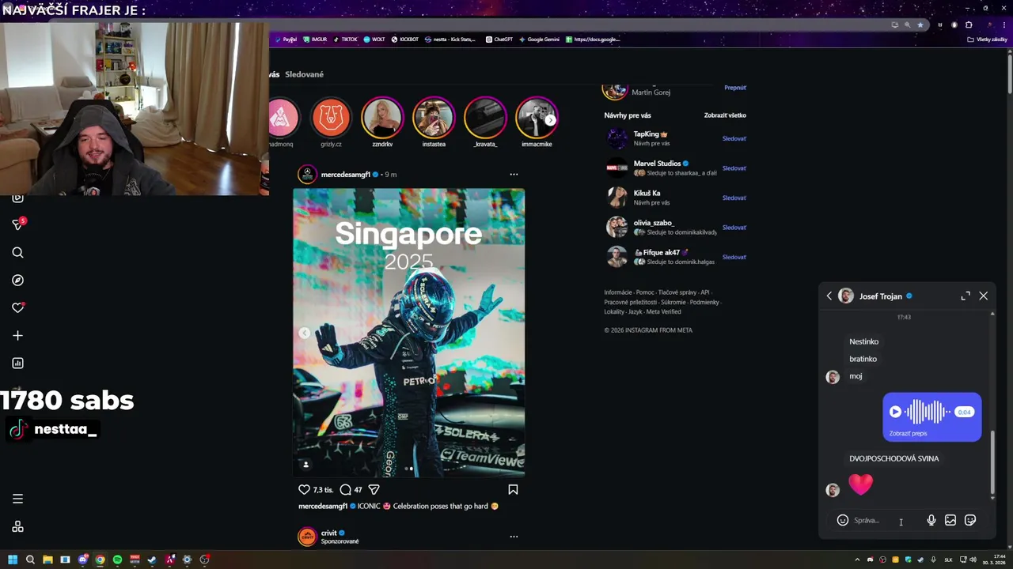Open Meta Verified footer link
This screenshot has height=569, width=1013.
(x=663, y=311)
